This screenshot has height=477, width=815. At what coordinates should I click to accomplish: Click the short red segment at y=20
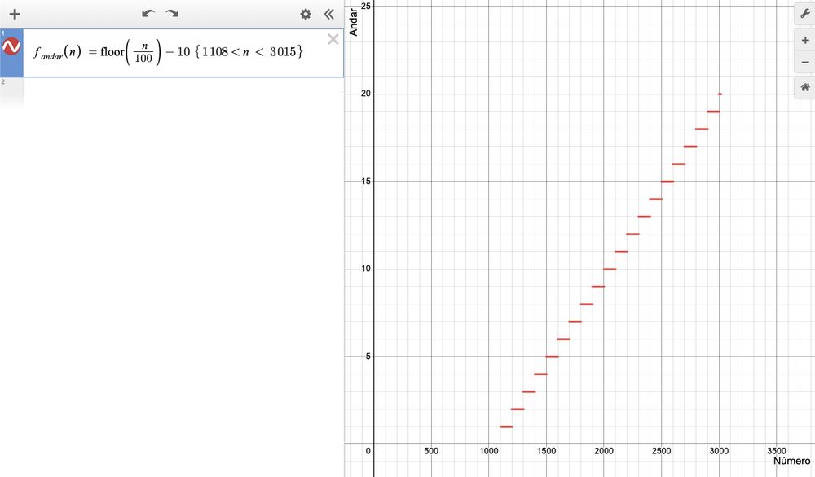(720, 94)
